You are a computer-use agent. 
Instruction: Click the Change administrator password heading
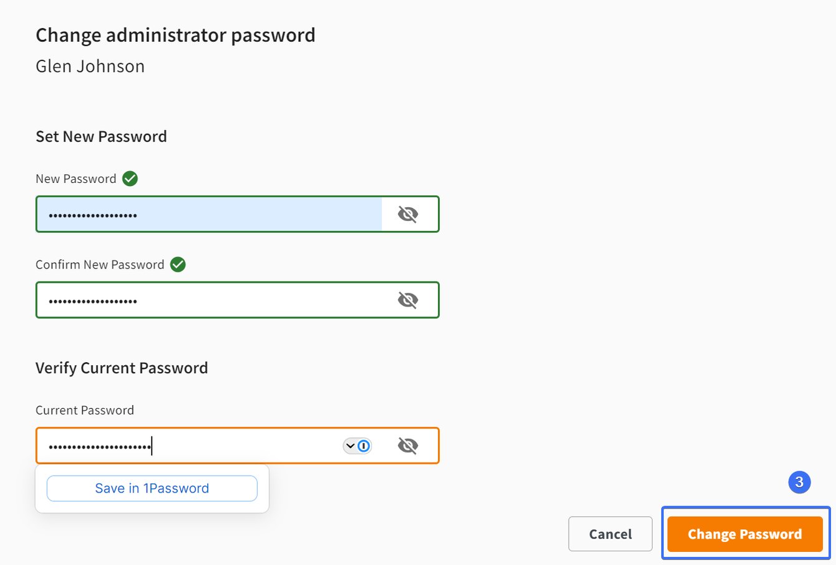175,35
